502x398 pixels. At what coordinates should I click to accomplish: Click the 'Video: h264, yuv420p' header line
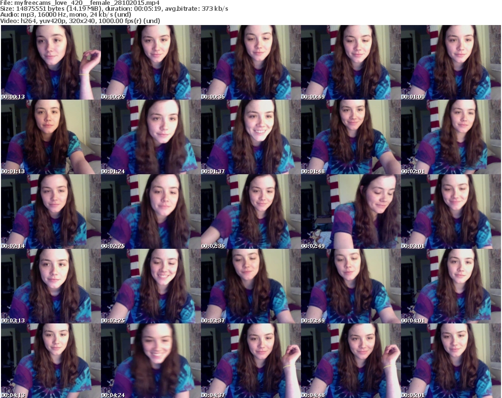coord(80,21)
